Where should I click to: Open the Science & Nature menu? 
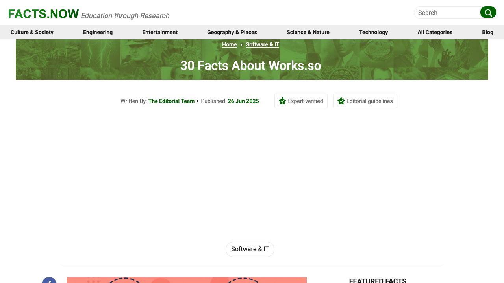308,32
